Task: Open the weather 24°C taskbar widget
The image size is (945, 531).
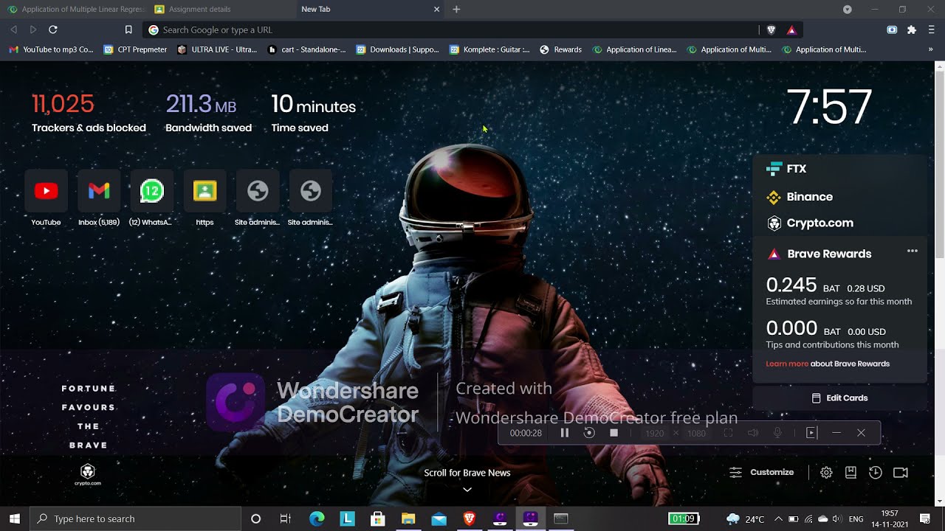Action: pos(745,518)
